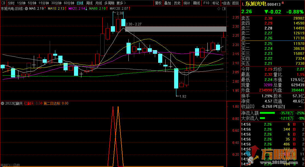305x167 pixels.
Task: Switch to 分时 intraday view
Action: click(11, 3)
